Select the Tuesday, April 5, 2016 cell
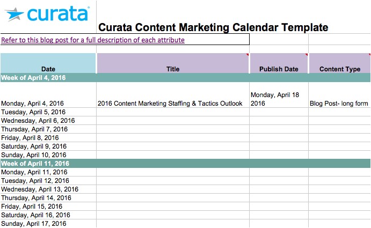The image size is (371, 228). (33, 112)
